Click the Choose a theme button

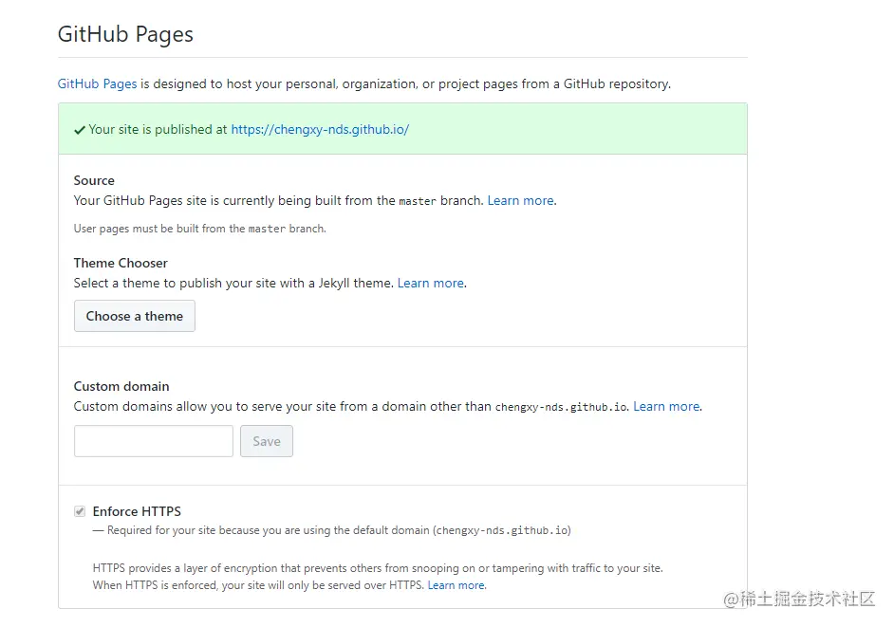click(x=135, y=316)
